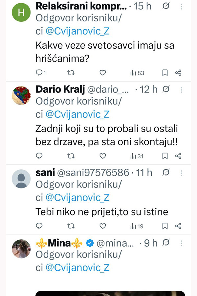
Task: Open more options menu on sani's tweet
Action: point(182,172)
